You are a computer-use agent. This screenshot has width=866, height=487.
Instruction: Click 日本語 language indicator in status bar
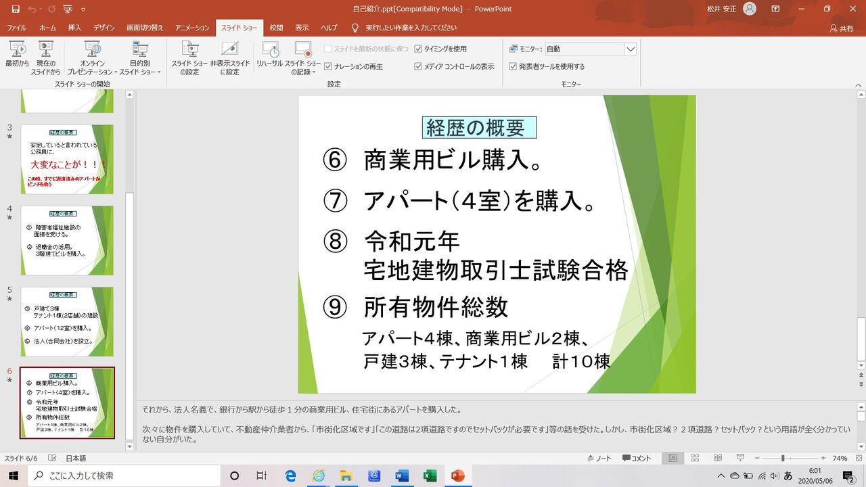point(76,458)
